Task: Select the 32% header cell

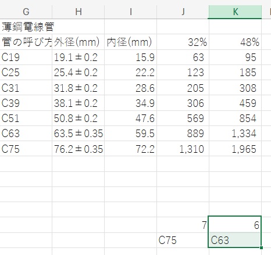Action: pyautogui.click(x=183, y=42)
